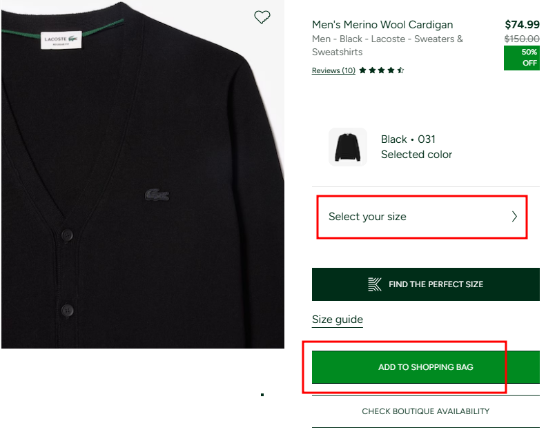Click the chevron arrow beside Select your size
Viewport: 546px width, 439px height.
(x=514, y=217)
